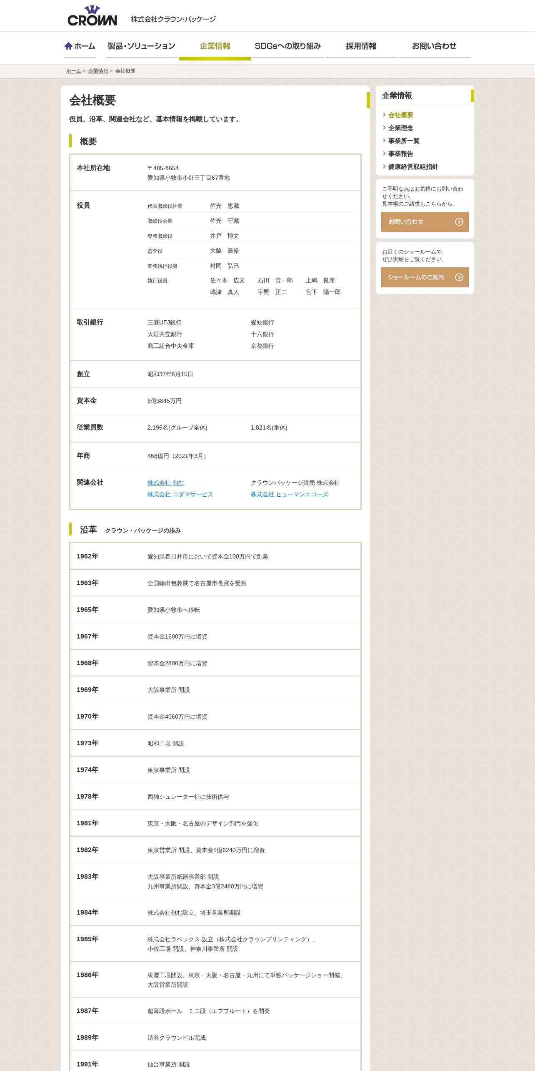Image resolution: width=535 pixels, height=1071 pixels.
Task: Click address 愛知県小牧市小針三丁目67番地
Action: coord(189,178)
